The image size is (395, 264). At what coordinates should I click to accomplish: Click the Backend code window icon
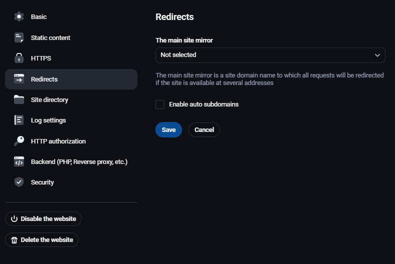pos(19,161)
